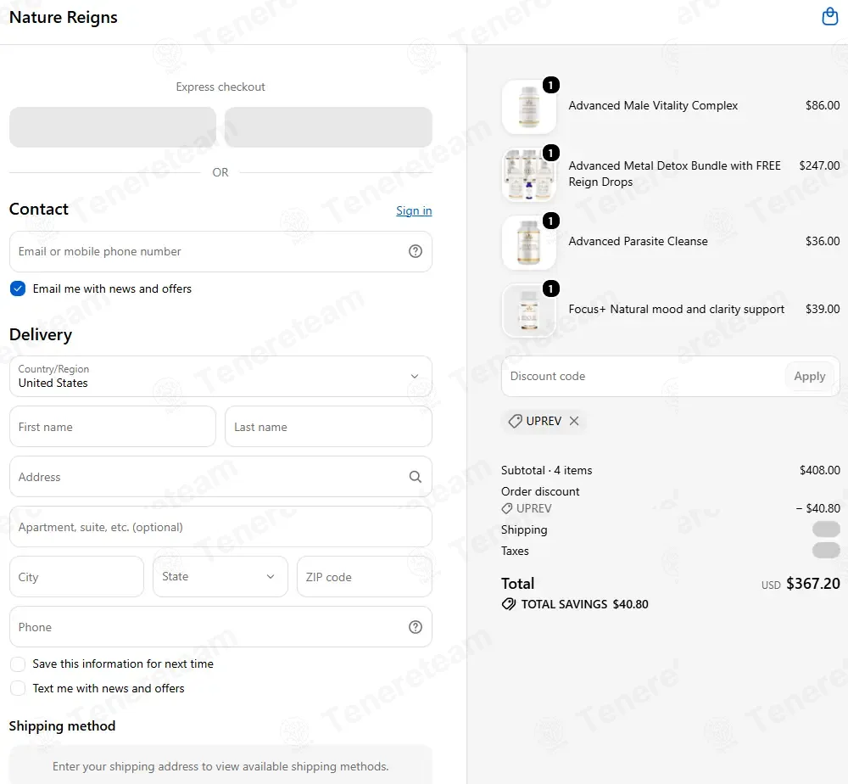Click the Advanced Metal Detox Bundle item name

[674, 174]
